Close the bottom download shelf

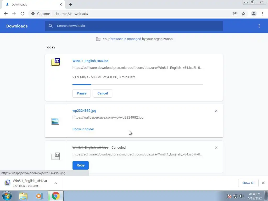pos(263,183)
